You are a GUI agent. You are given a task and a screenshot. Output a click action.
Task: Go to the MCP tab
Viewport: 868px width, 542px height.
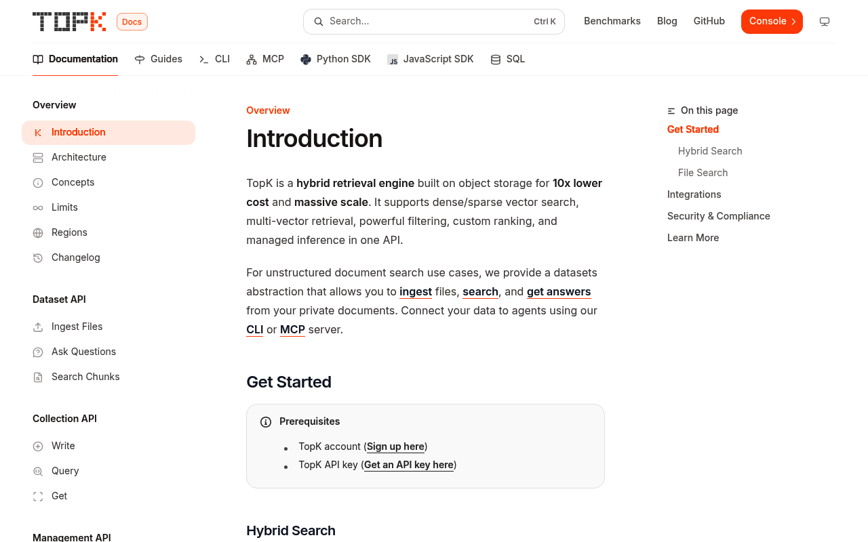click(265, 59)
